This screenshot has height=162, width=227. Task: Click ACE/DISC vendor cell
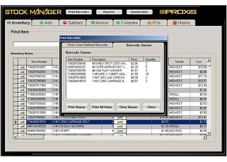pyautogui.click(x=179, y=131)
